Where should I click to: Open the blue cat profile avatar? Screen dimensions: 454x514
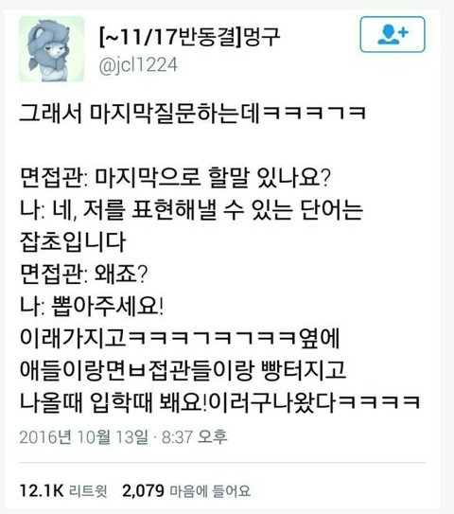[x=51, y=49]
